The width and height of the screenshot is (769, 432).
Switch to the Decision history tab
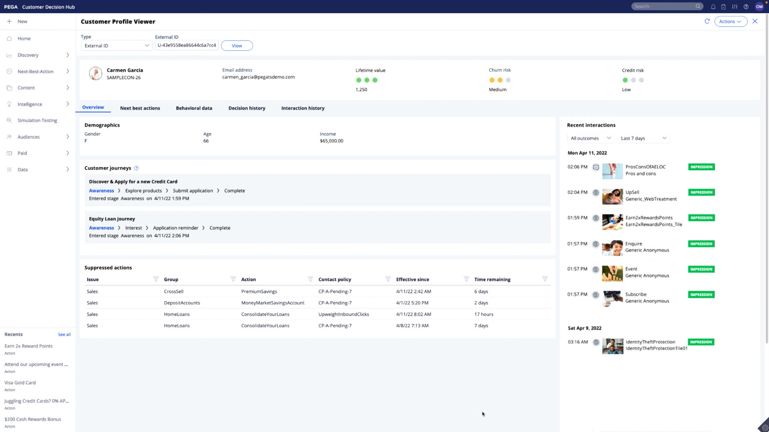tap(247, 108)
